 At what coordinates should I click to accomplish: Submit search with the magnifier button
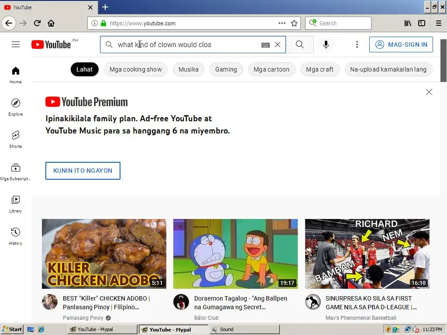tap(299, 44)
